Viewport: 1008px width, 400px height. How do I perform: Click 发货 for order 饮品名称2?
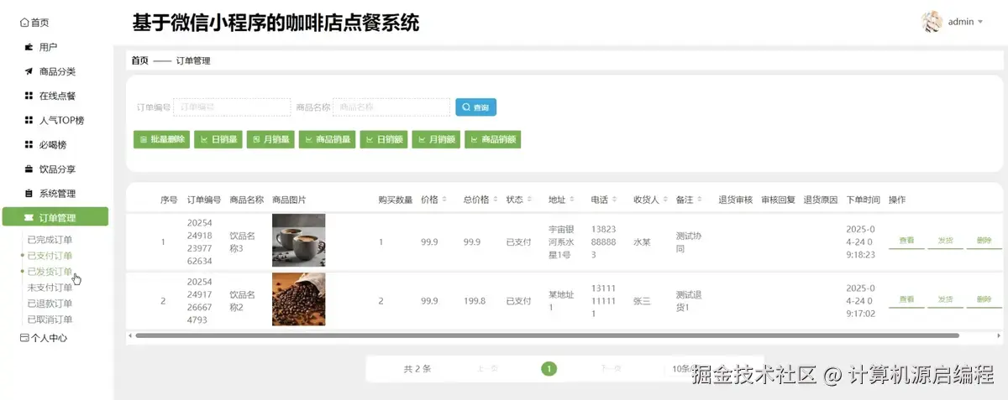click(945, 300)
